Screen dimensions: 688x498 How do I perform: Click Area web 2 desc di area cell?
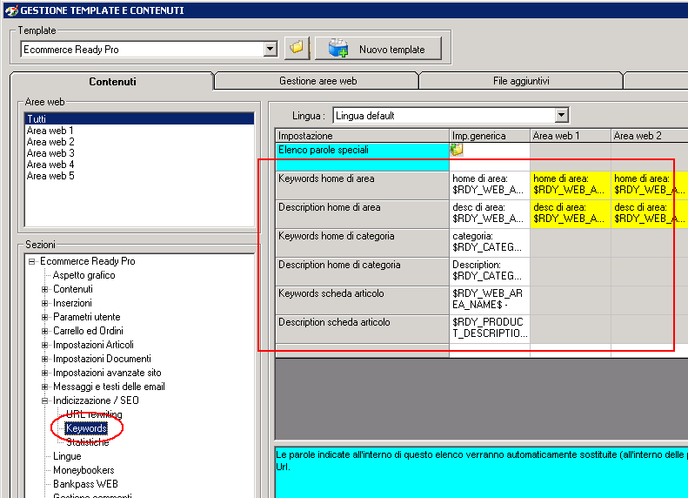(650, 214)
